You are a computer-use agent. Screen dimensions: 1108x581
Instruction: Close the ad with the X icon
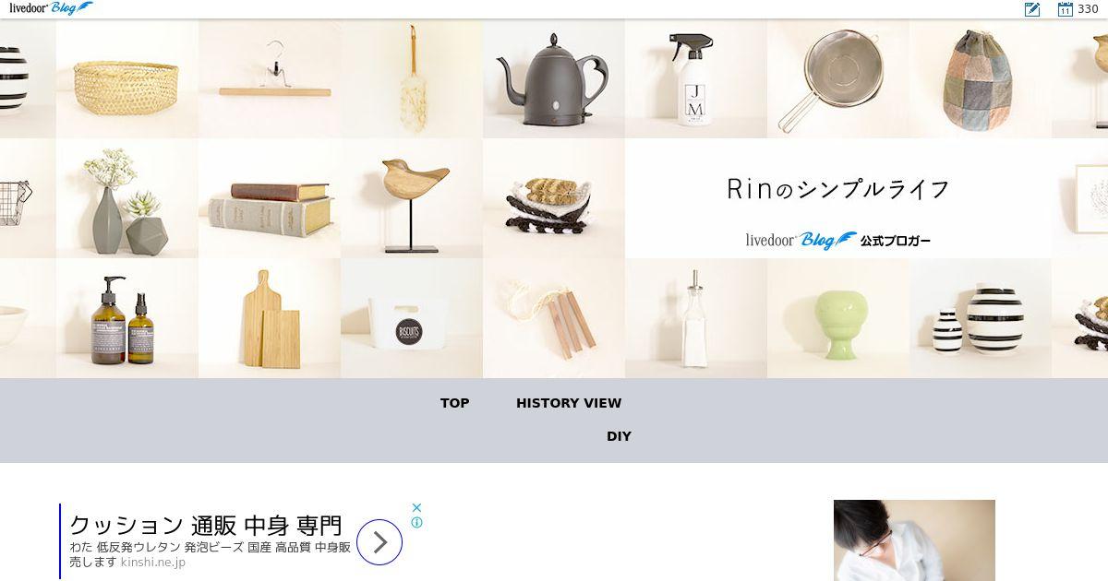(416, 507)
